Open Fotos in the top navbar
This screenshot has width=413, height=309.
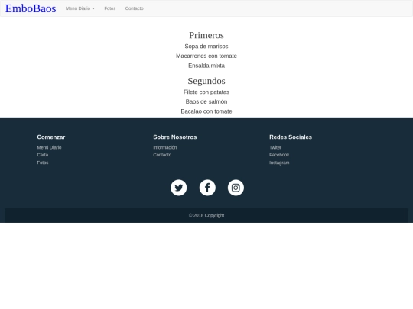click(110, 8)
